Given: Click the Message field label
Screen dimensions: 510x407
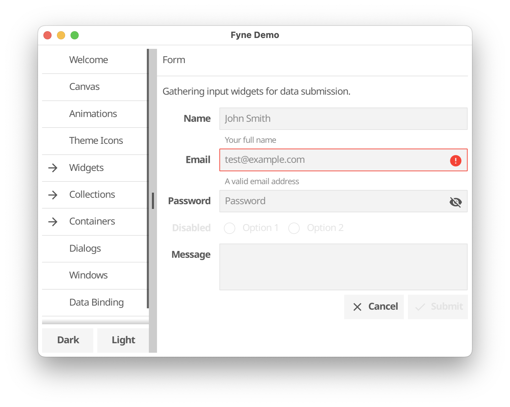Looking at the screenshot, I should point(191,255).
